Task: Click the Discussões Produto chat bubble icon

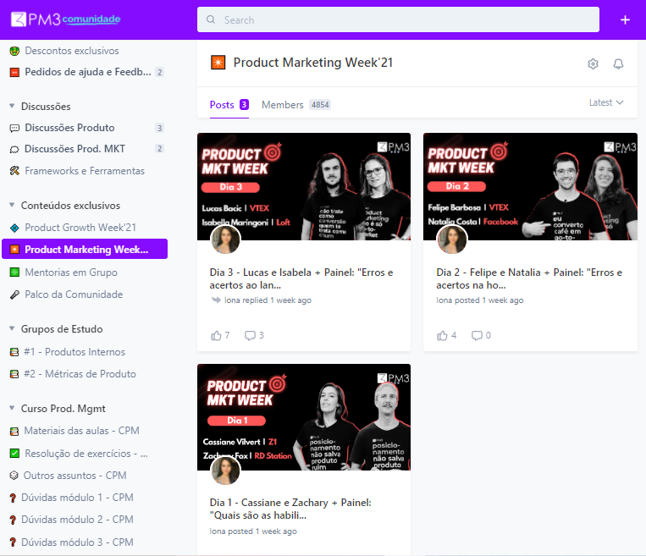Action: [14, 128]
